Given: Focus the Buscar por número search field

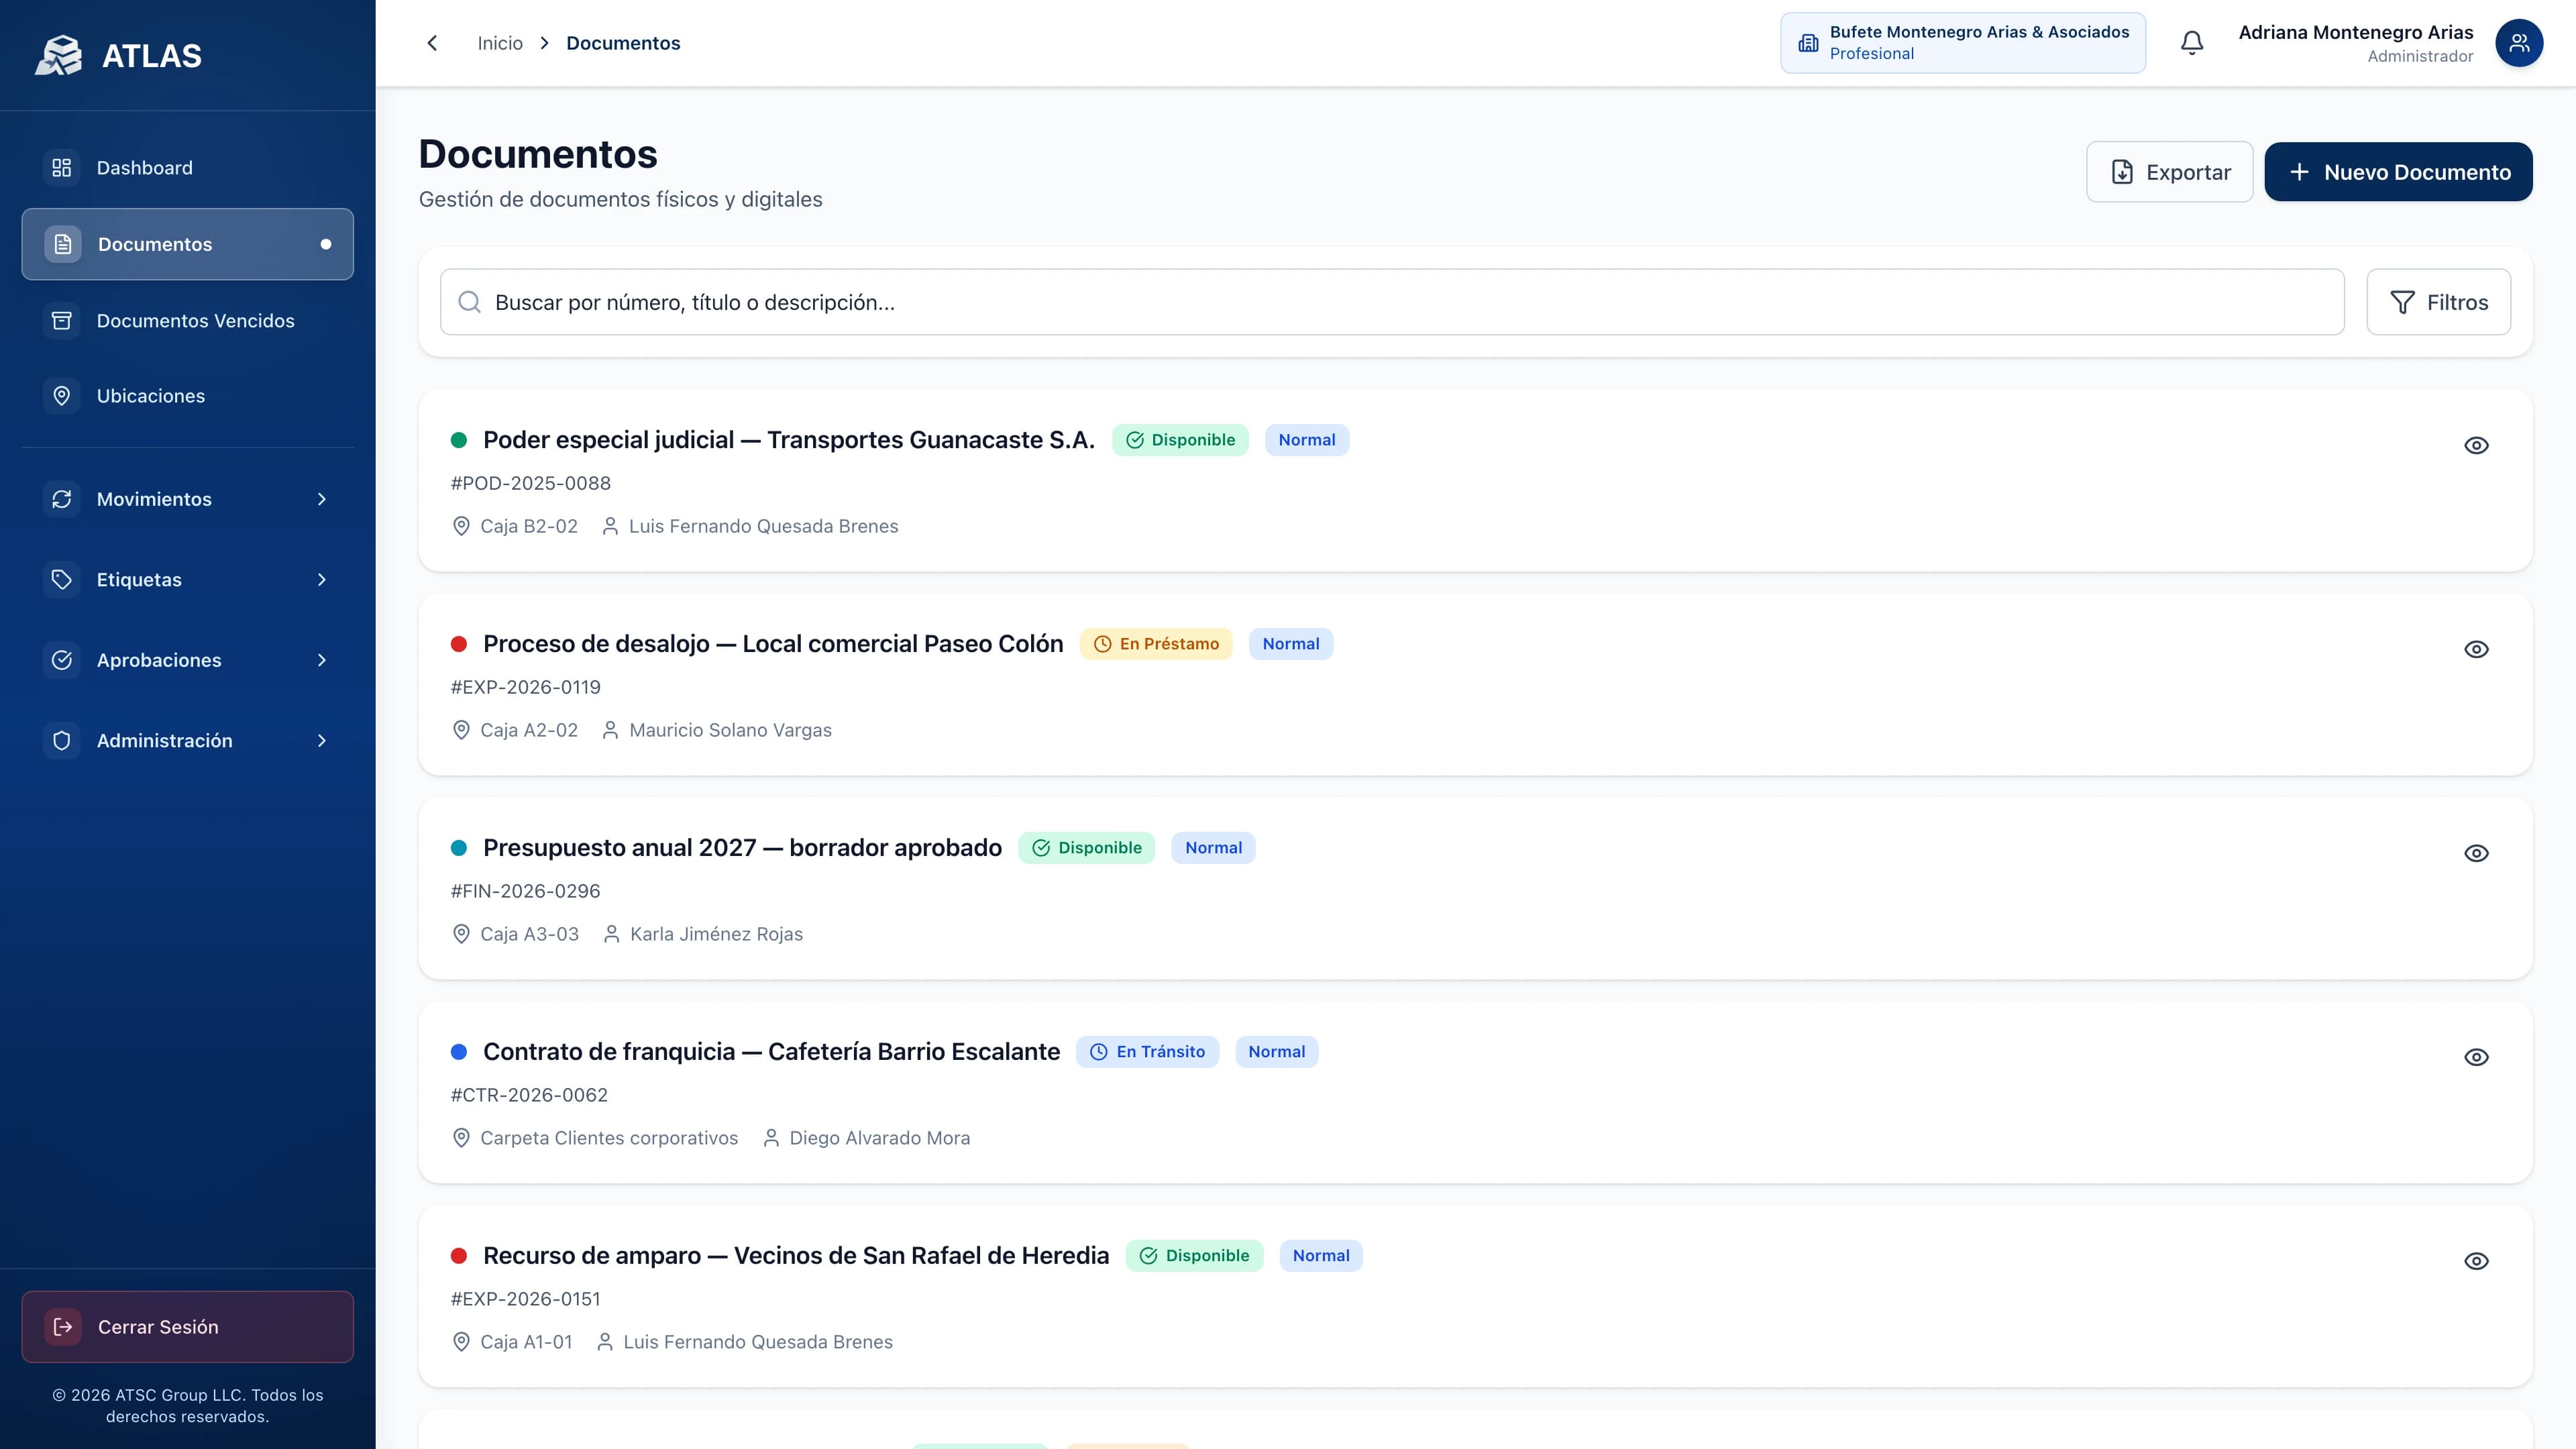Looking at the screenshot, I should [1392, 302].
